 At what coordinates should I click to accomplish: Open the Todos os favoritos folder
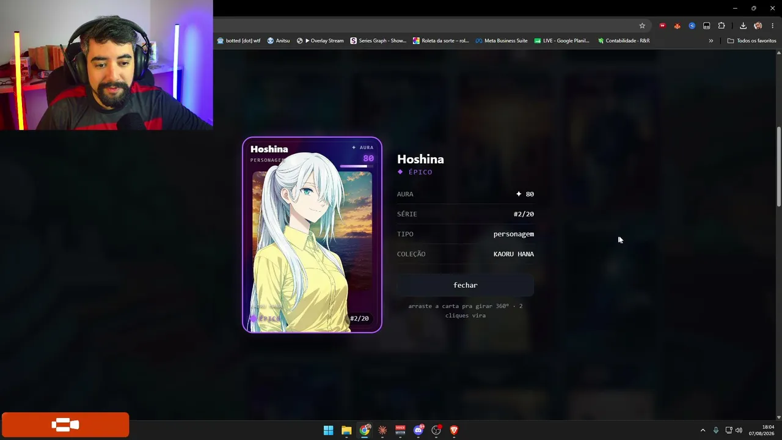[751, 41]
